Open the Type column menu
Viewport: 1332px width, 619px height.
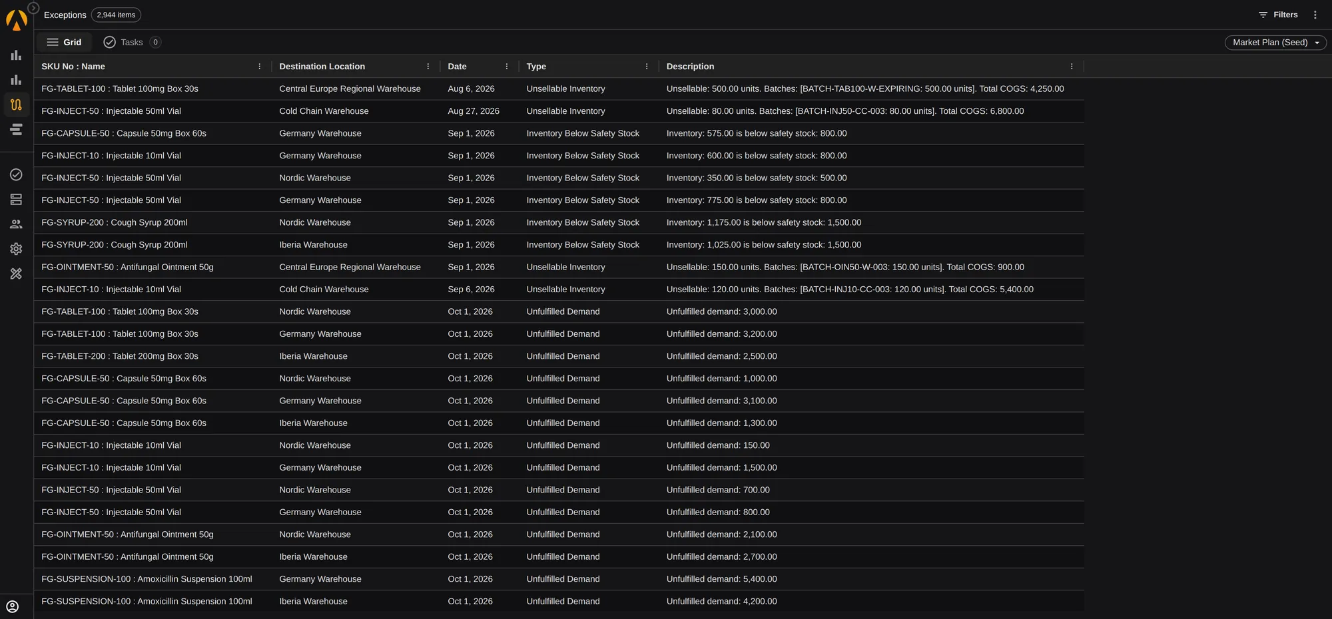[647, 67]
